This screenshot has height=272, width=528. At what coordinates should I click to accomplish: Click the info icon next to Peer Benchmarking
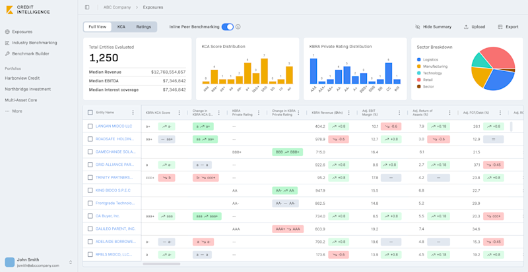pyautogui.click(x=238, y=27)
